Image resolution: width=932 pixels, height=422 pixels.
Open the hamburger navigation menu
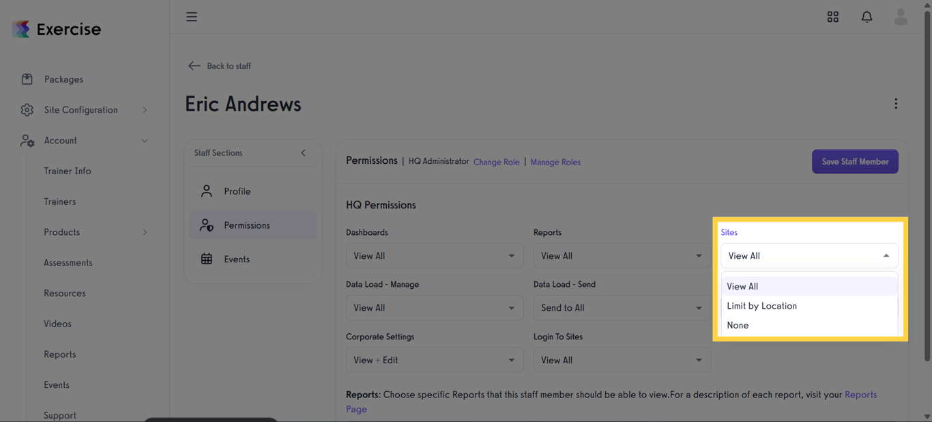tap(192, 16)
